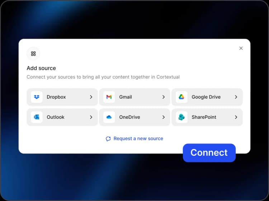Click the four-squares grid icon above Add source
Viewport: 269px width, 201px height.
[33, 53]
